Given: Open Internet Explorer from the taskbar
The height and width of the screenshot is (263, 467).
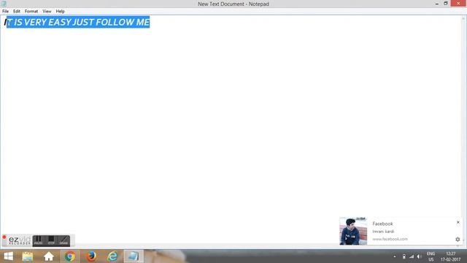Looking at the screenshot, I should coord(112,256).
